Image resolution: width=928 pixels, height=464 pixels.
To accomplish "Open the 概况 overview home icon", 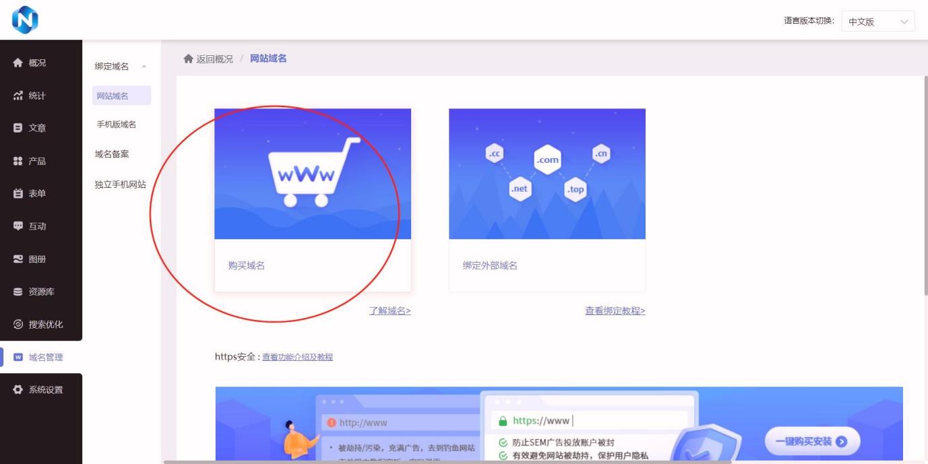I will [x=18, y=63].
